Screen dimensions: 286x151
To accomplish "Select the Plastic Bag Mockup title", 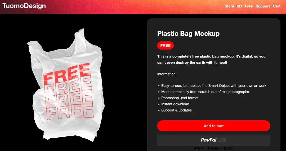I will pyautogui.click(x=188, y=34).
